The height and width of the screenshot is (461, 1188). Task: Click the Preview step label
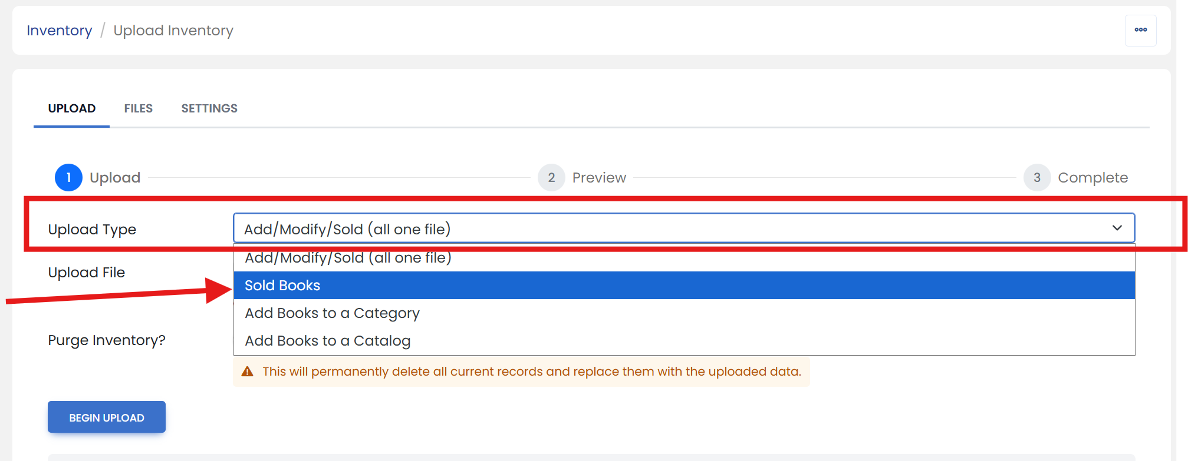(599, 178)
